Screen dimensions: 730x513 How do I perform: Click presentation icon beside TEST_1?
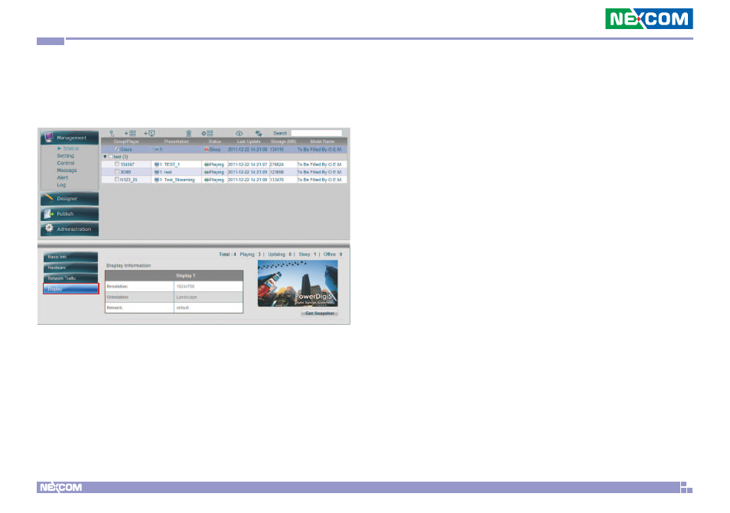(157, 164)
